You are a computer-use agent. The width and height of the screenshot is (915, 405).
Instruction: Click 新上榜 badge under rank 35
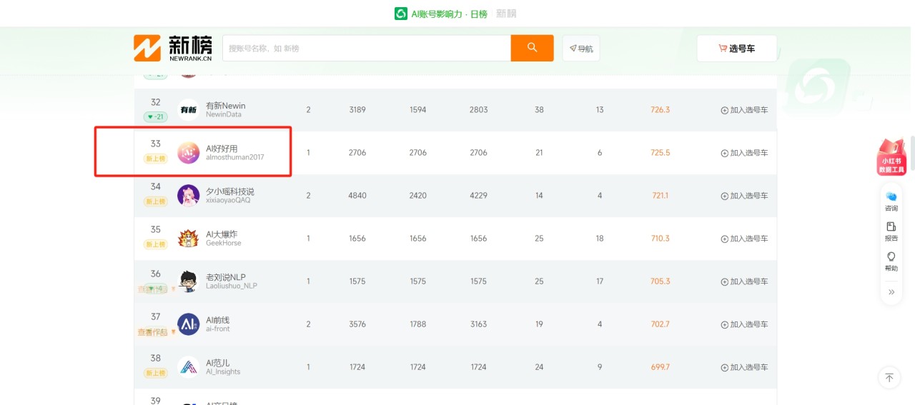coord(155,244)
